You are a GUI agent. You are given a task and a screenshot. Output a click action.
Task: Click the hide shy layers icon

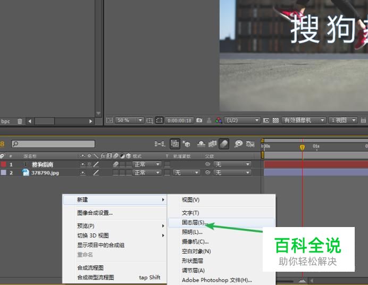click(x=201, y=144)
